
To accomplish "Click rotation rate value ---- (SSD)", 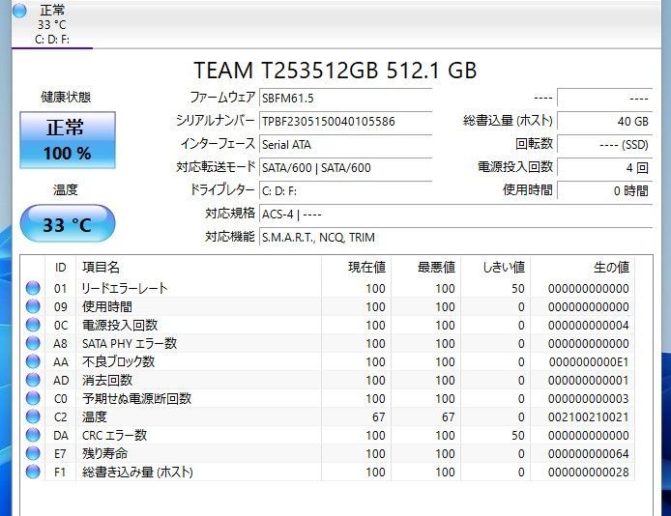I will (x=604, y=145).
